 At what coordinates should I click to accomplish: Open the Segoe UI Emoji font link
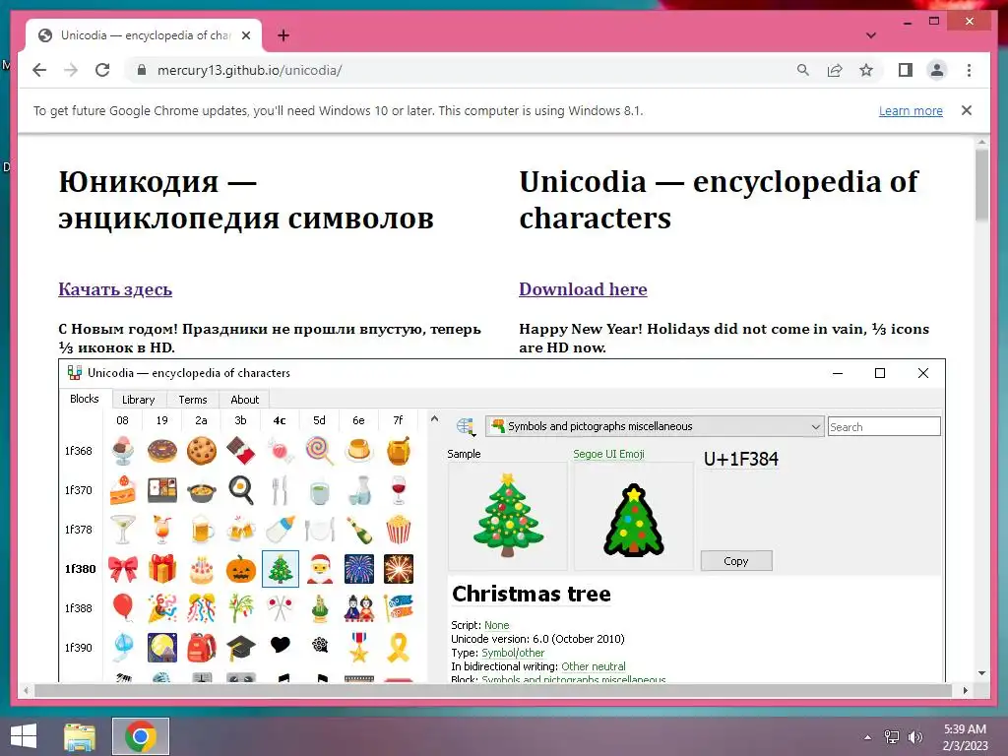(608, 454)
